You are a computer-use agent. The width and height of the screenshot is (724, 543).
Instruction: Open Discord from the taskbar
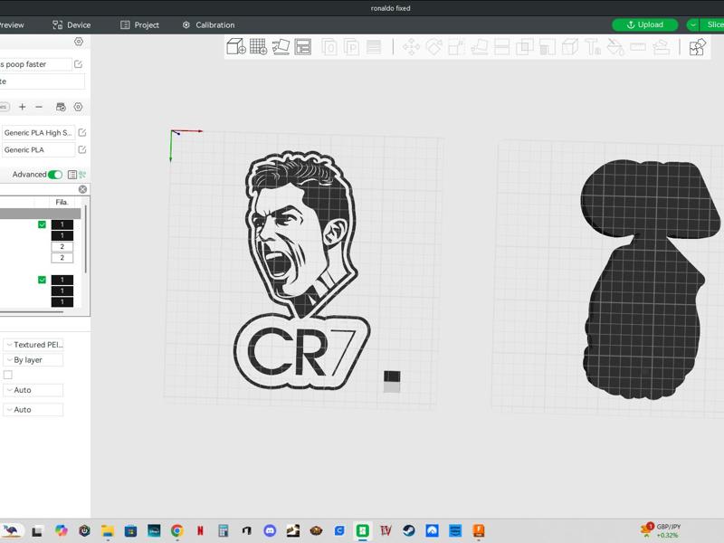269,531
